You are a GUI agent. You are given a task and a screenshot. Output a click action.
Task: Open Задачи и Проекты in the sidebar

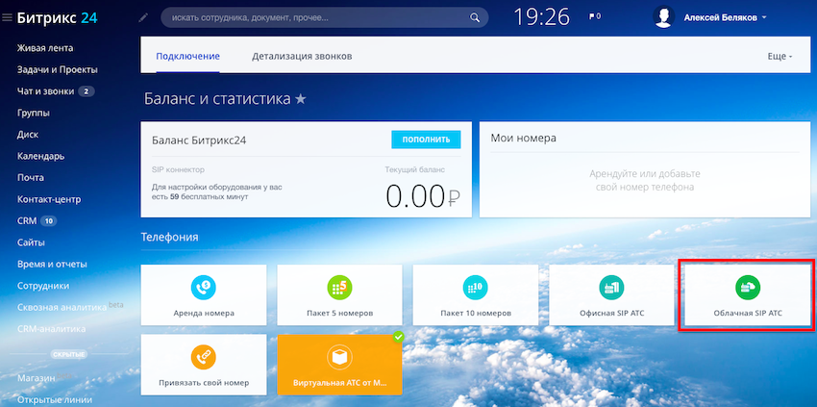click(58, 69)
